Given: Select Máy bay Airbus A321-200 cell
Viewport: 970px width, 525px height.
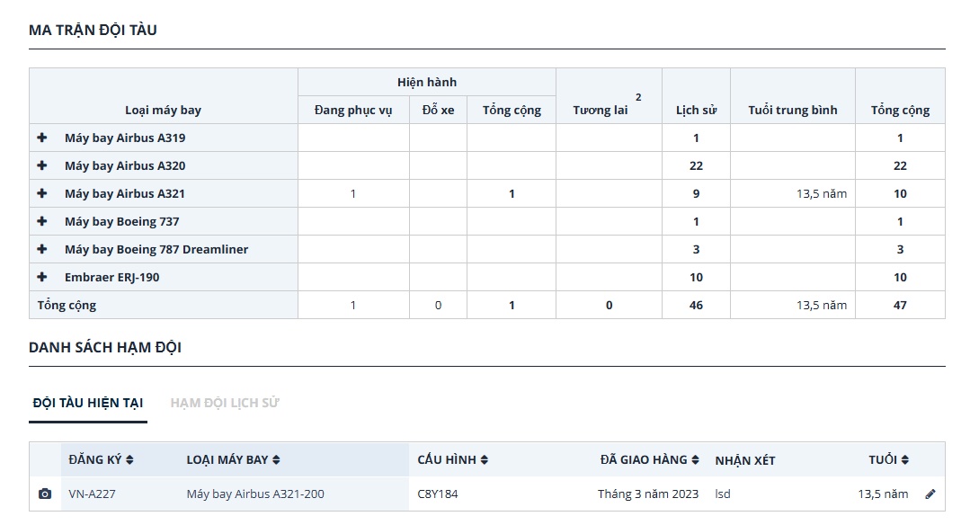Looking at the screenshot, I should coord(255,494).
